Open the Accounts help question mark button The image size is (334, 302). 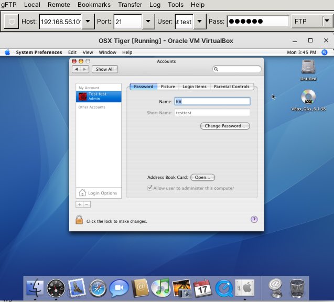(x=254, y=219)
